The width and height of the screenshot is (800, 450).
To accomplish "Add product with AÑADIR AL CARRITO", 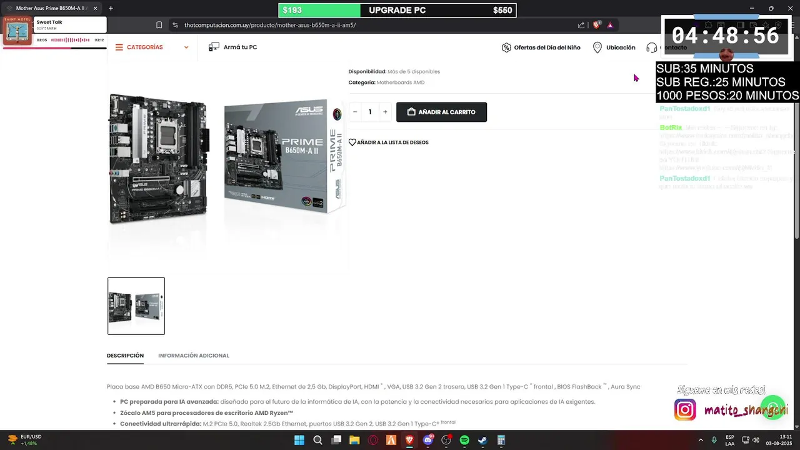I will [x=441, y=112].
